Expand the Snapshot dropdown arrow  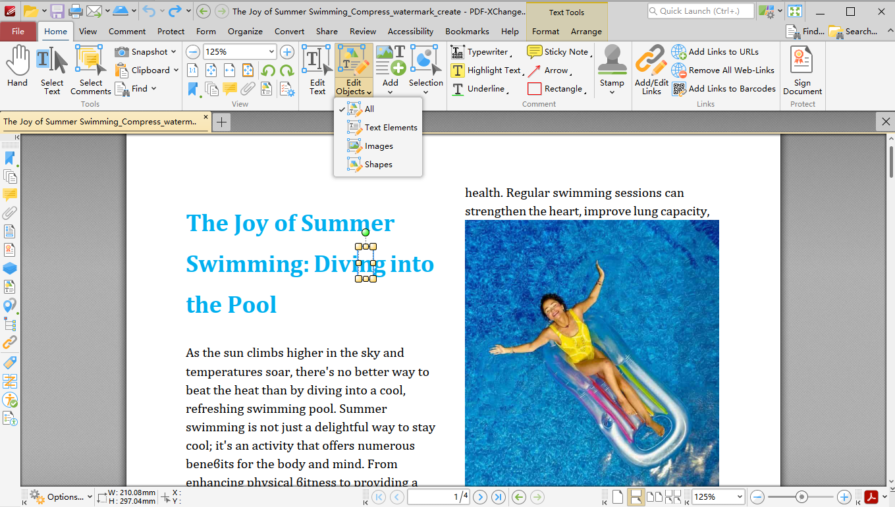(x=174, y=52)
